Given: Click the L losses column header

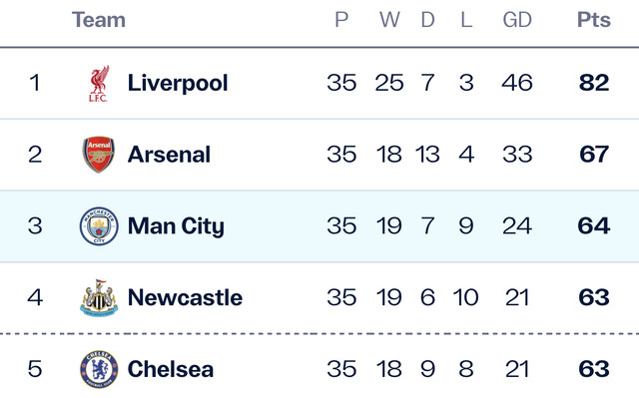Looking at the screenshot, I should coord(466,20).
